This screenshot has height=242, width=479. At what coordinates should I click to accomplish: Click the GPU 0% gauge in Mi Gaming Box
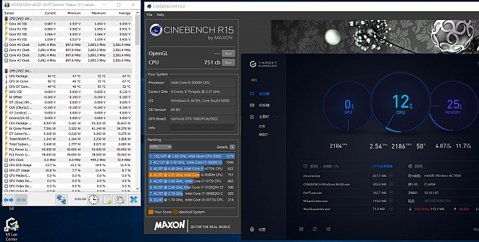click(x=348, y=106)
